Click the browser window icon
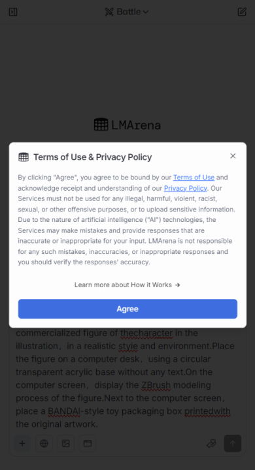Screen dimensions: 255x470 (88, 443)
